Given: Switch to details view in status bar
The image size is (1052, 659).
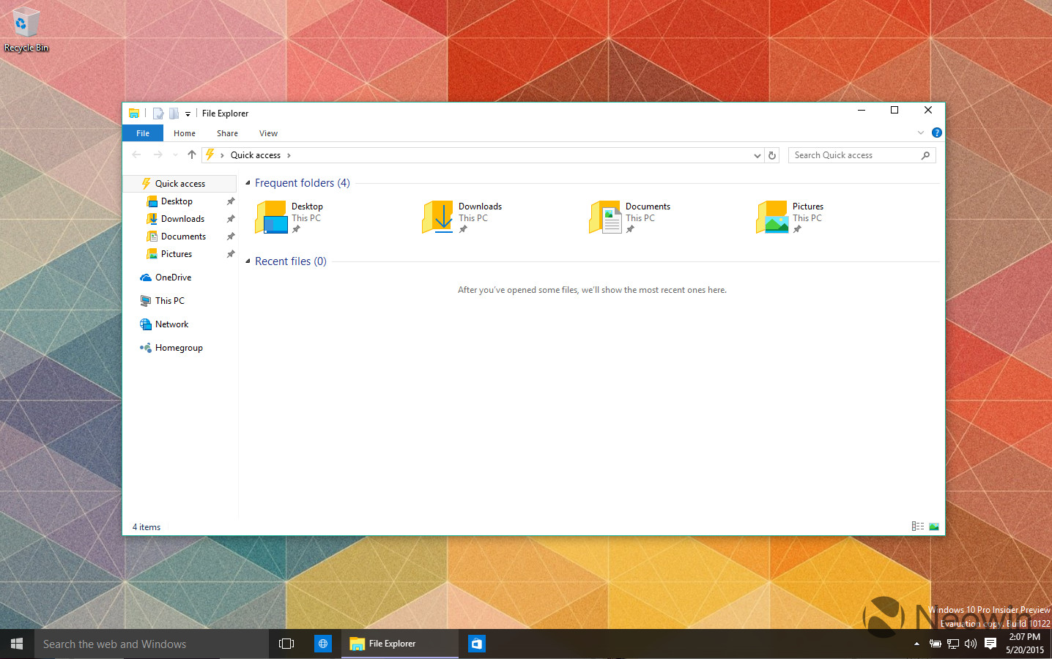Looking at the screenshot, I should click(x=917, y=526).
